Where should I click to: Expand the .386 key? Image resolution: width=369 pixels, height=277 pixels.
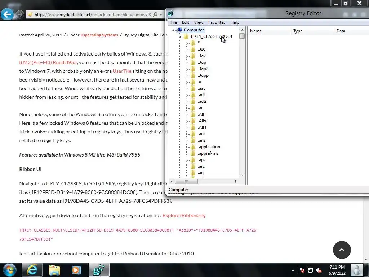click(x=187, y=50)
